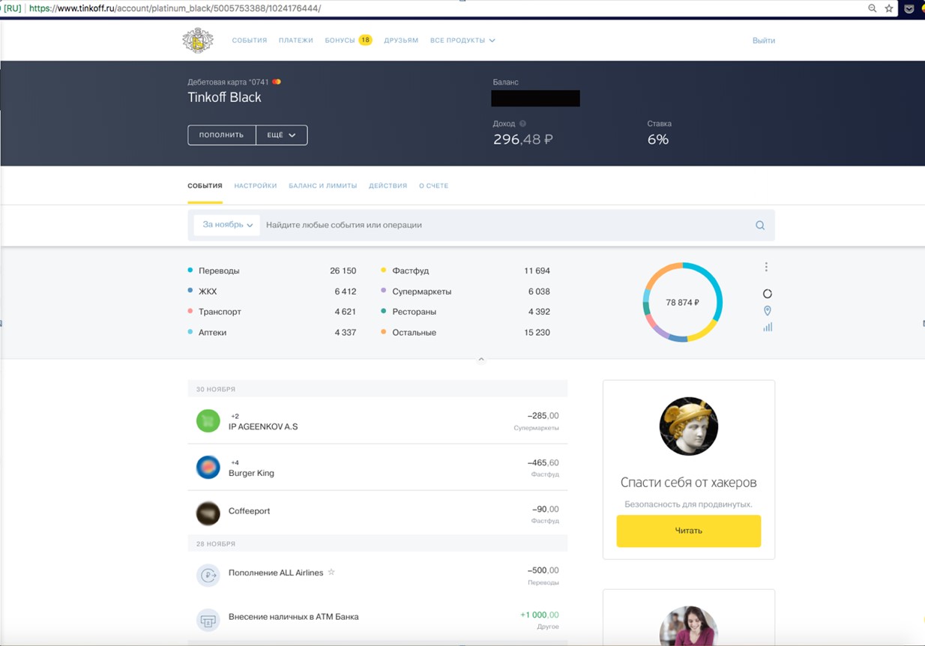The width and height of the screenshot is (925, 646).
Task: Click the browser zoom magnifier icon
Action: coord(873,8)
